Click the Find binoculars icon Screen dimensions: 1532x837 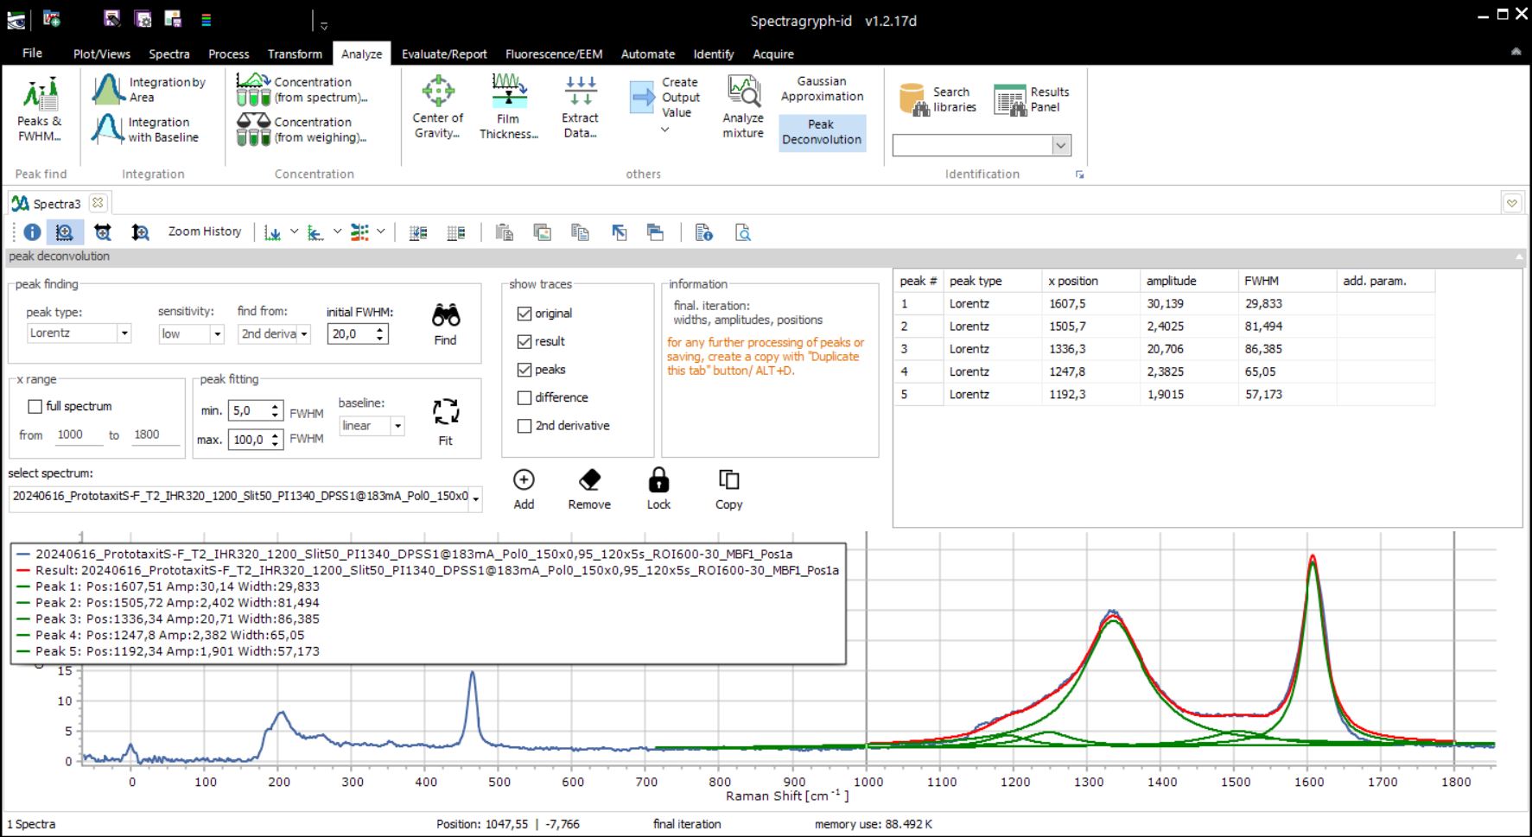pyautogui.click(x=446, y=315)
